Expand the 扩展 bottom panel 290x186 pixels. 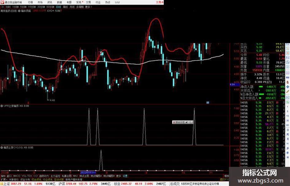point(4,179)
